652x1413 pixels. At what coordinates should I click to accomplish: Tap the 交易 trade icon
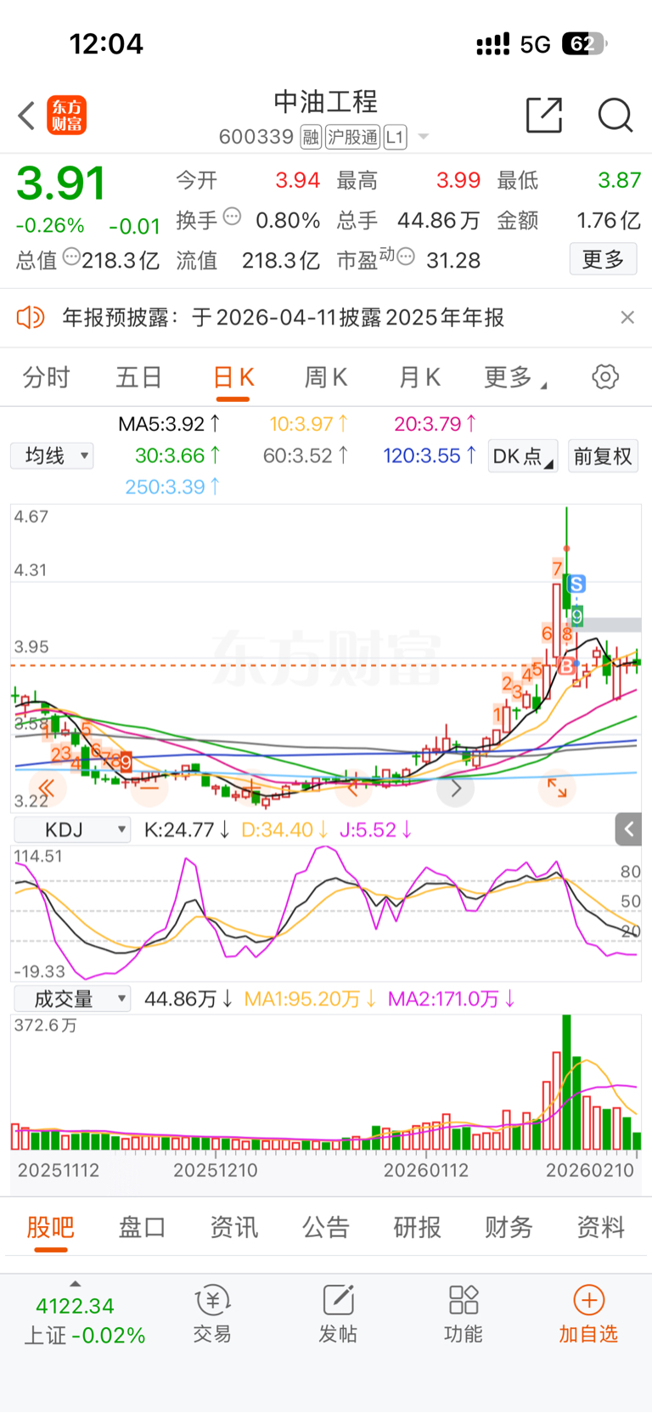(x=212, y=1314)
